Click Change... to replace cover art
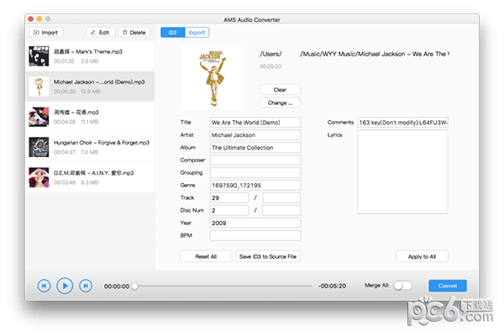 point(280,102)
